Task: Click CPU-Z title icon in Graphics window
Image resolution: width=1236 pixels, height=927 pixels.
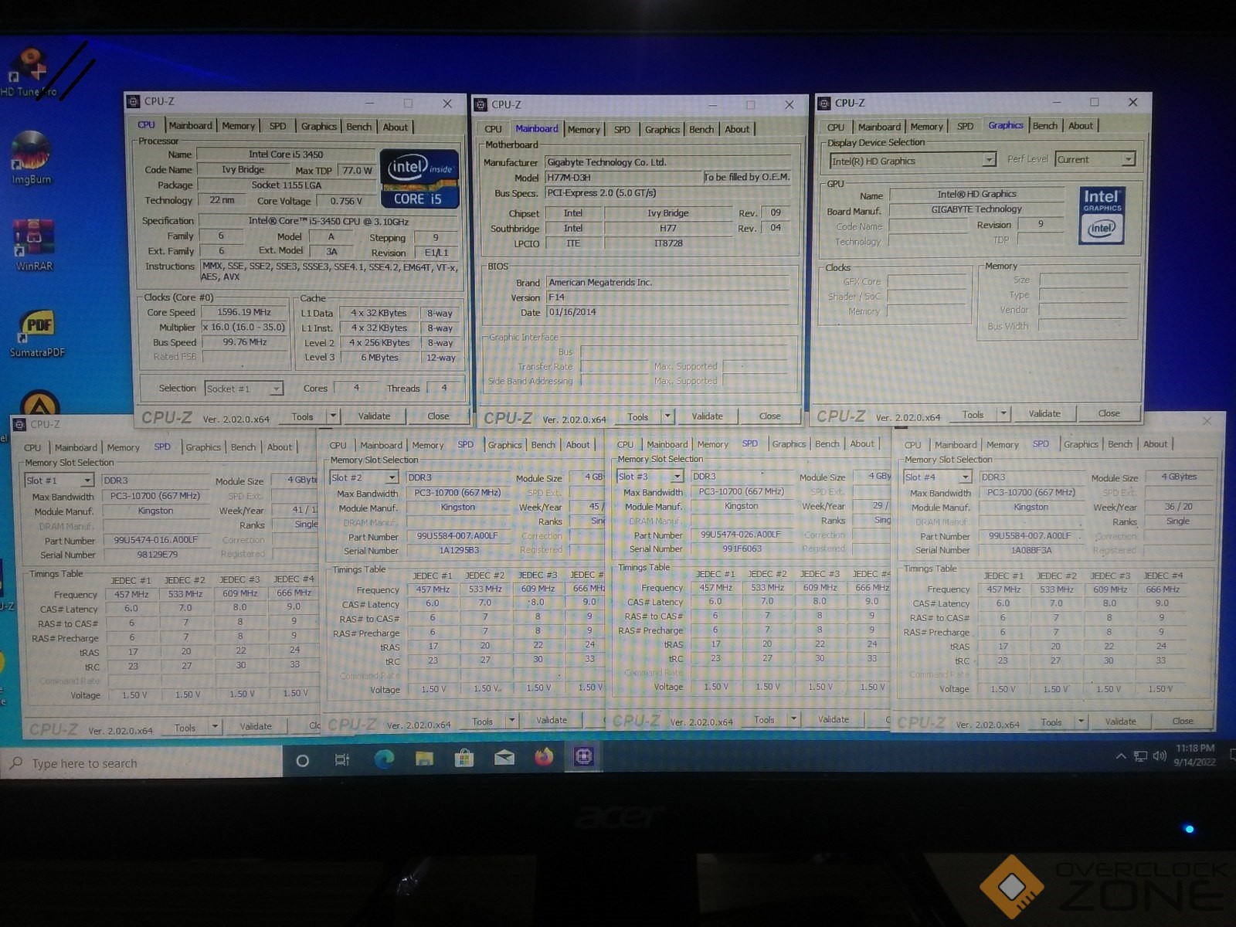Action: coord(824,103)
